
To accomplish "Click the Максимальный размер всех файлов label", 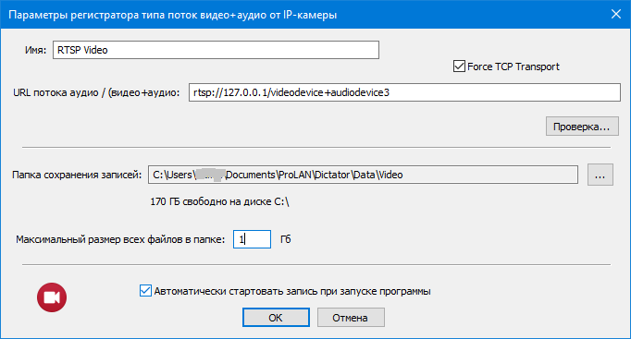I will (x=120, y=239).
